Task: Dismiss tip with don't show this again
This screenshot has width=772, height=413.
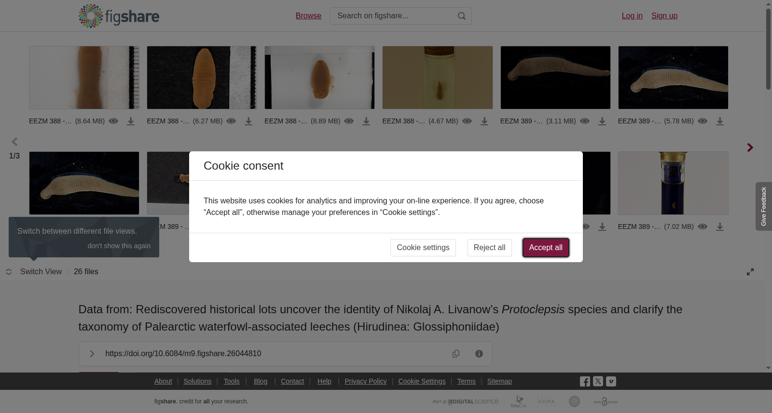Action: 119,246
